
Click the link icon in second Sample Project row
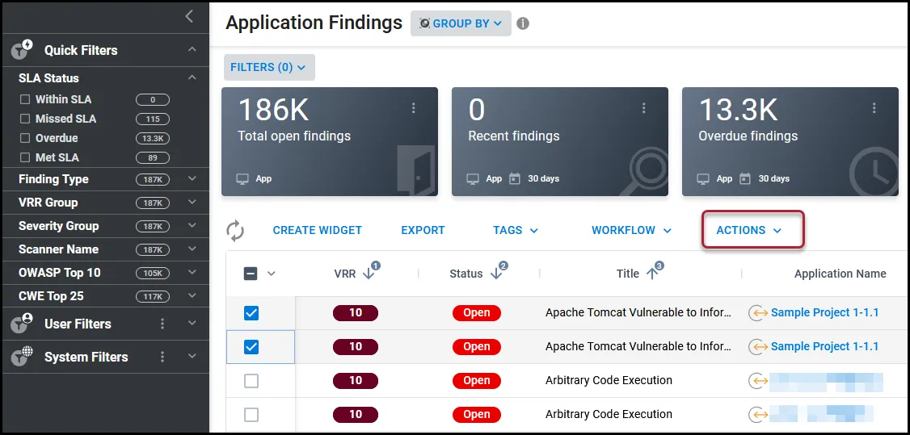756,346
